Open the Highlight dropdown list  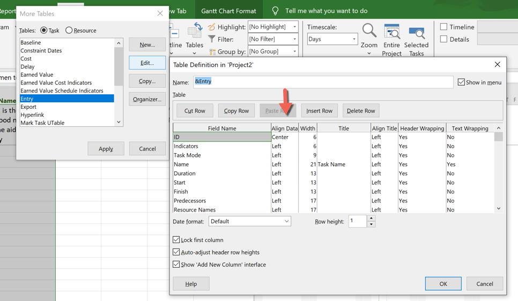point(294,27)
